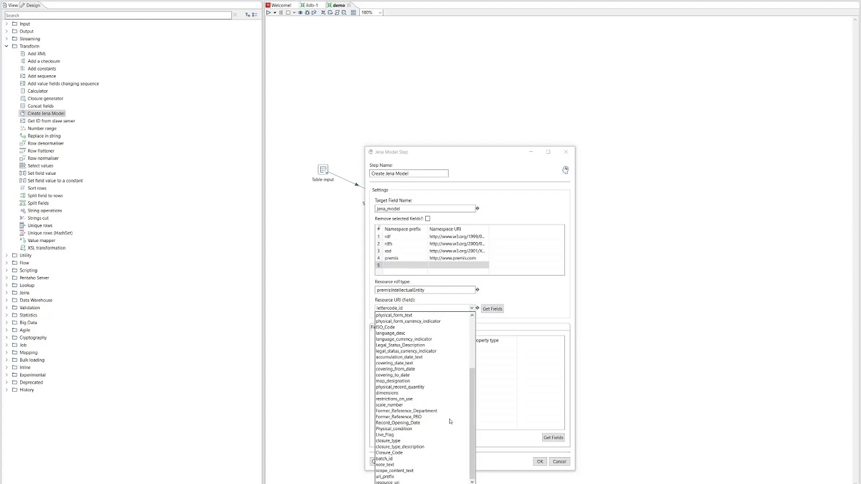Click Cancel in Jena Model Step dialog

point(559,461)
